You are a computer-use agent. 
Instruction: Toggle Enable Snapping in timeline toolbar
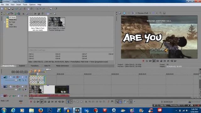tap(117, 102)
